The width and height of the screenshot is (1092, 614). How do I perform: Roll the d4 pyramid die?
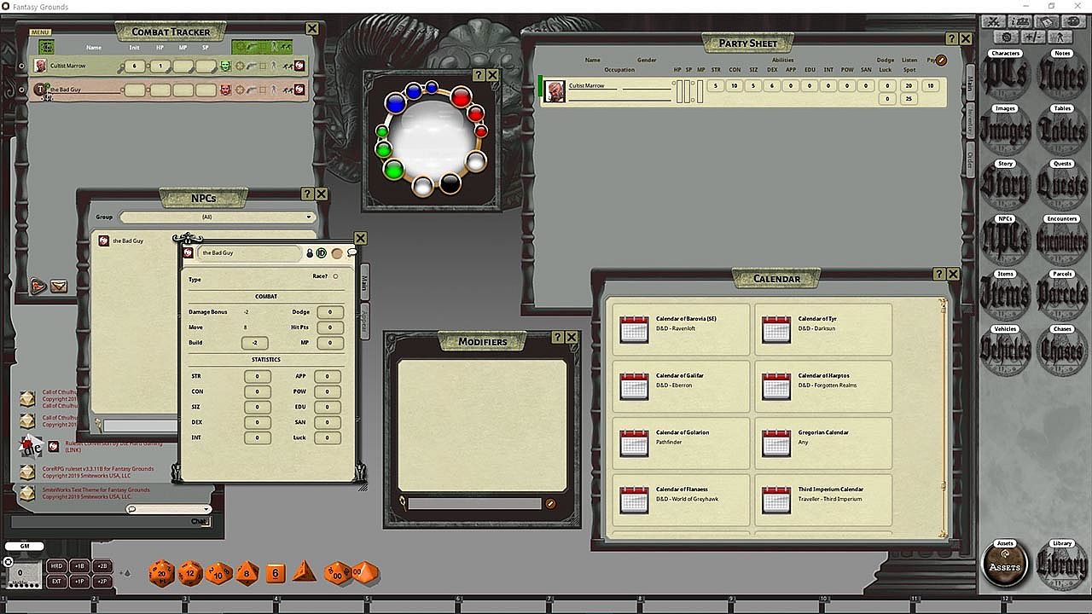coord(304,572)
